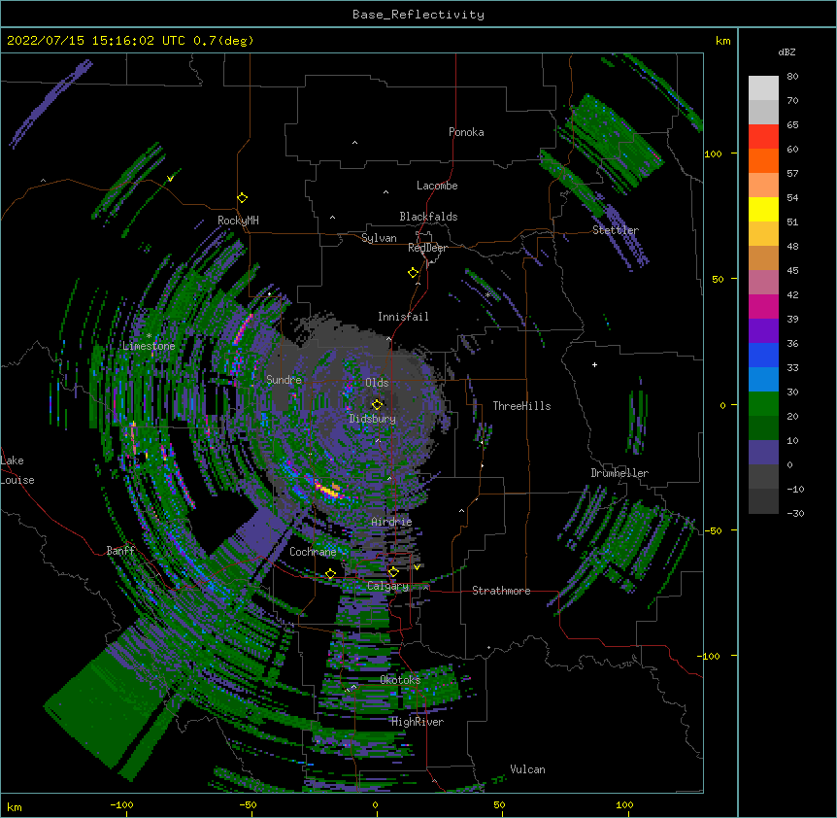Image resolution: width=837 pixels, height=818 pixels.
Task: Click the darkest gray -30 to -10 dBZ swatch
Action: [763, 501]
